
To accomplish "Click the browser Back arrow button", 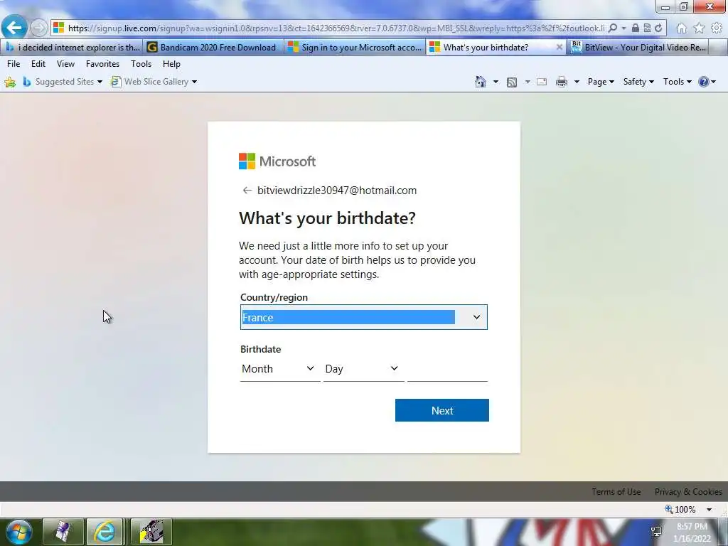I will click(14, 28).
